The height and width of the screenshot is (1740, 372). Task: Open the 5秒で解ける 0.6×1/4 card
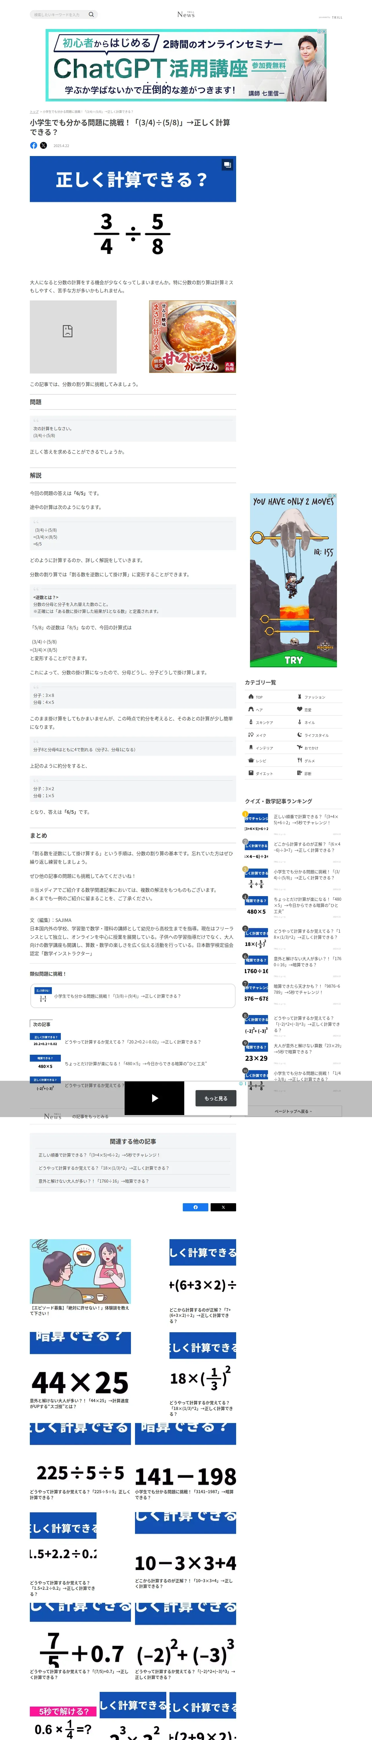click(x=63, y=1716)
